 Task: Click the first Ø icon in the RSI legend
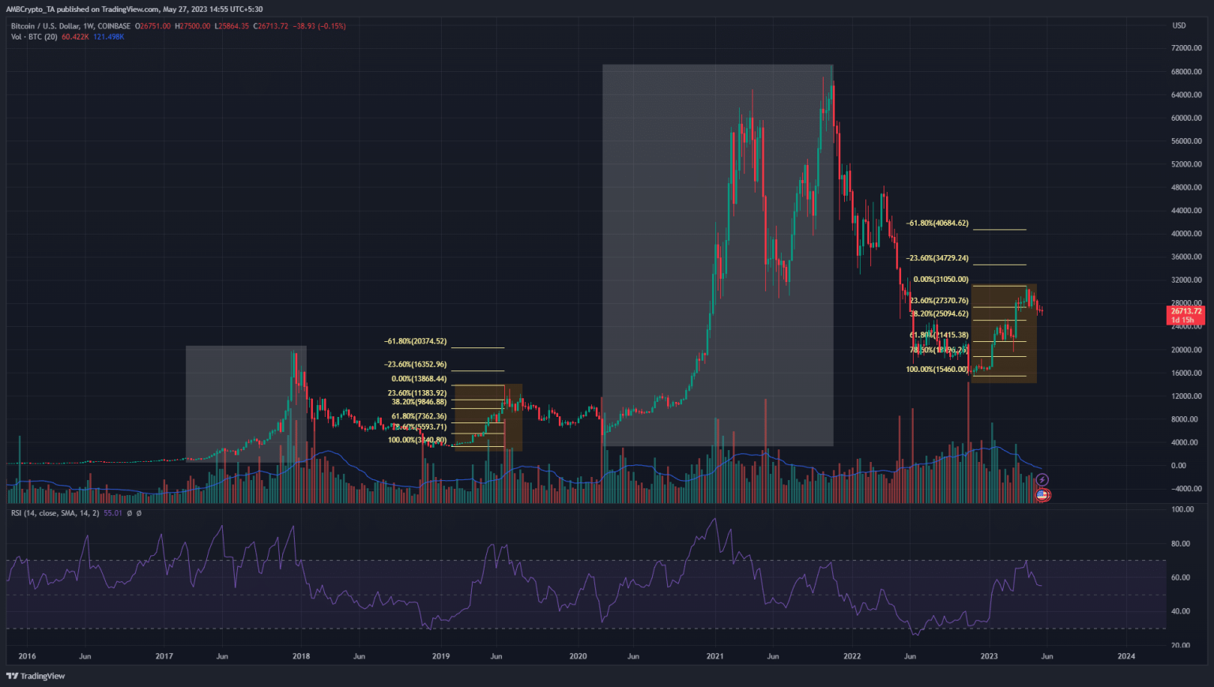(130, 514)
